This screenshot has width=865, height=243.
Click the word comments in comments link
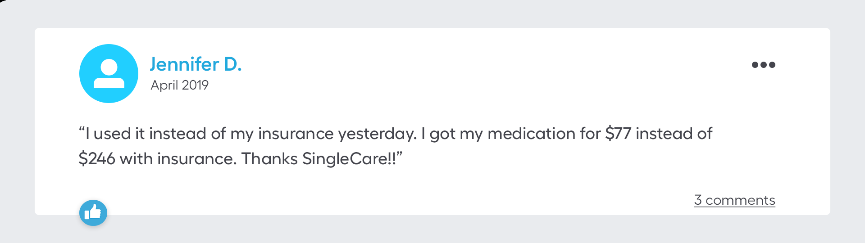740,200
